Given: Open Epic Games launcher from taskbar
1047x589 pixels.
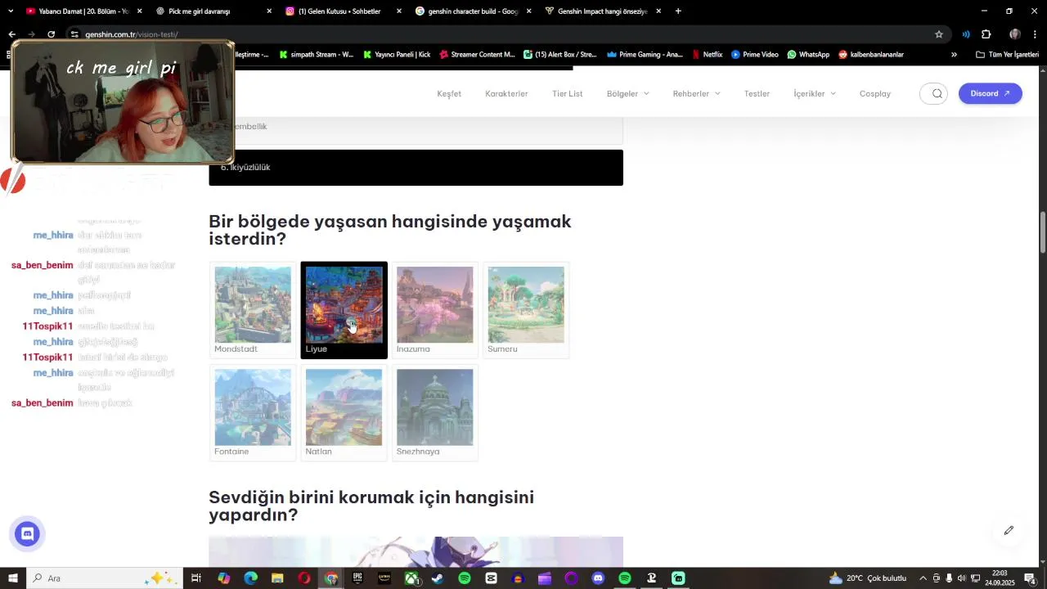Looking at the screenshot, I should click(357, 578).
